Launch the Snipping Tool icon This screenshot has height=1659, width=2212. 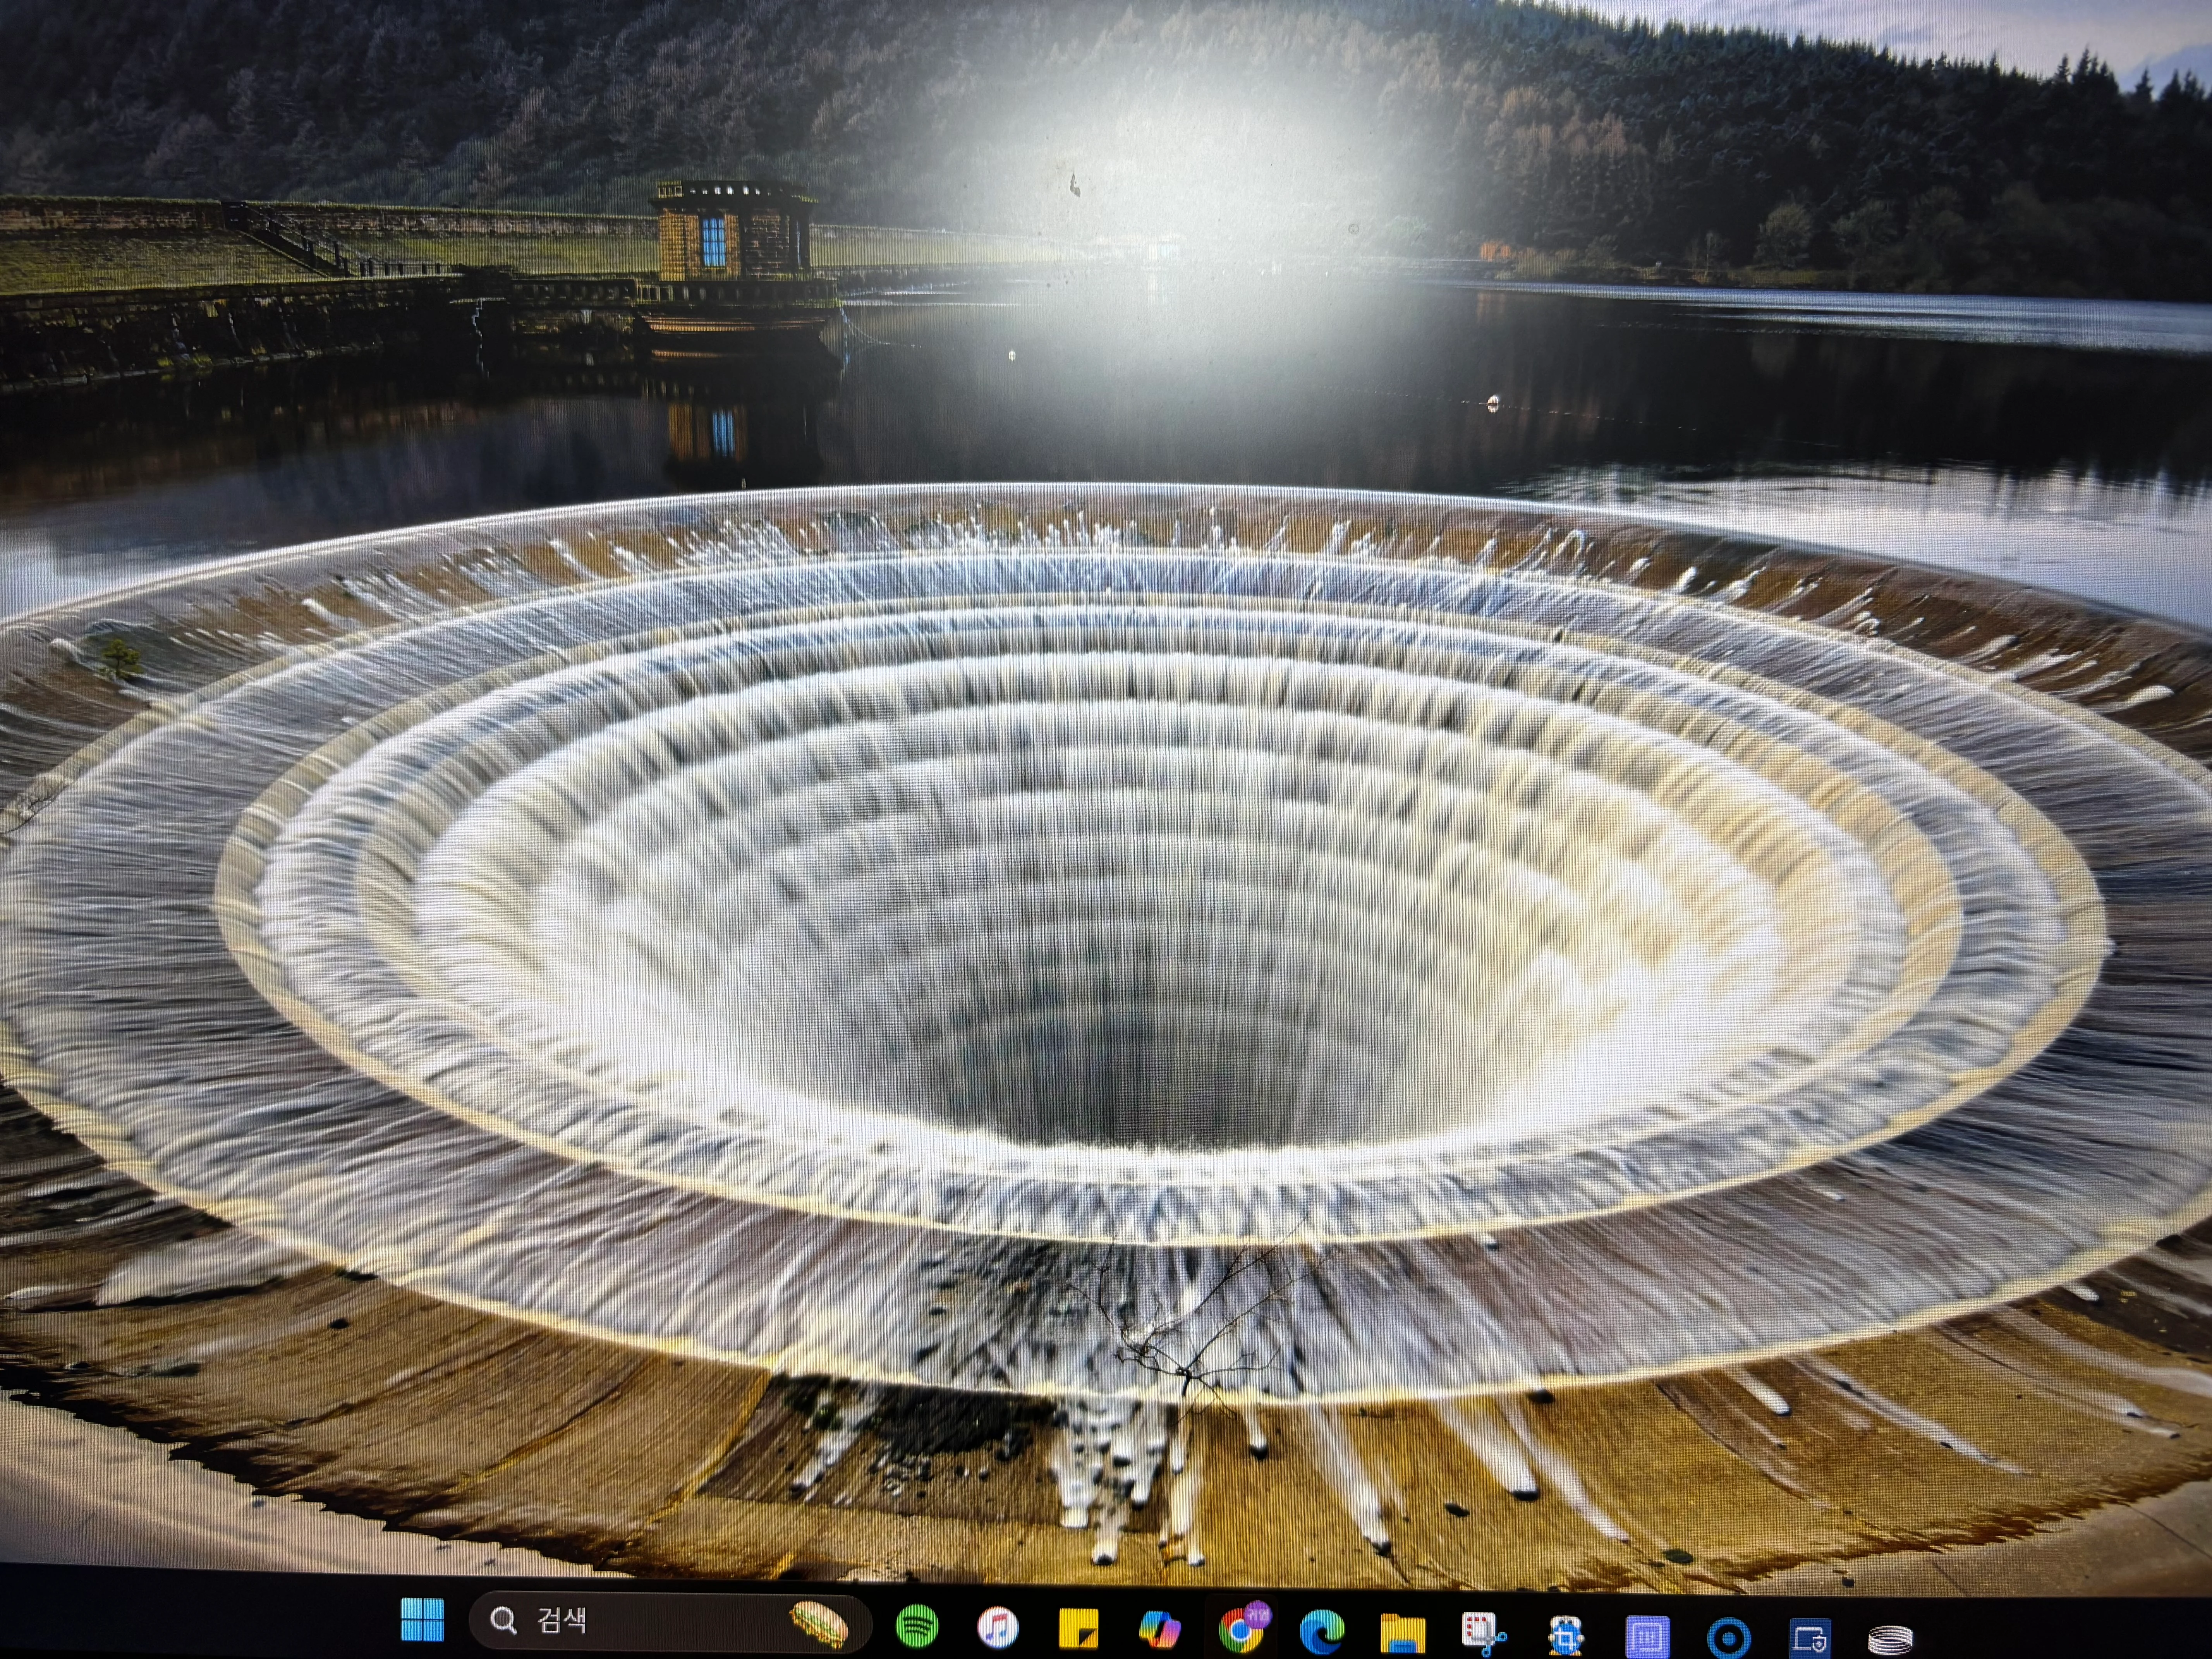(1484, 1634)
